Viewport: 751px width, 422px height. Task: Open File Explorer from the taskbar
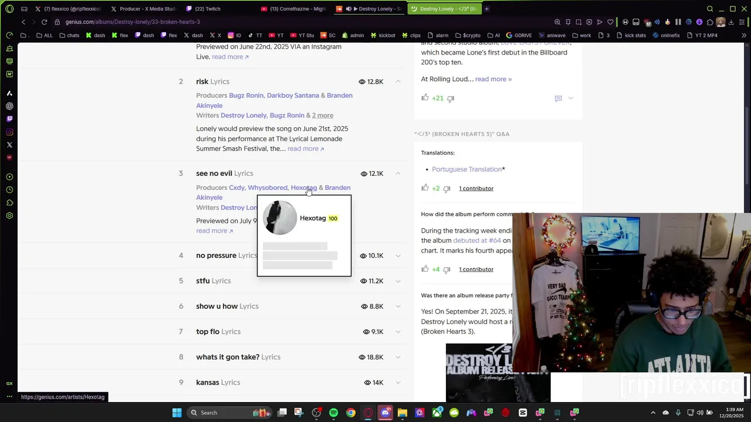click(402, 413)
